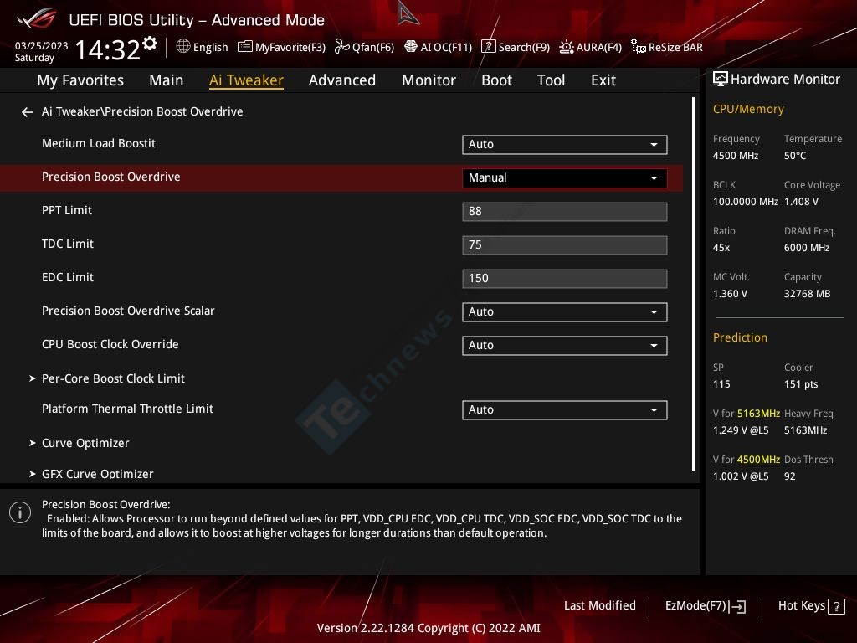Click the 6000 MHz DRAM frequency value
The image size is (857, 643).
tap(807, 248)
